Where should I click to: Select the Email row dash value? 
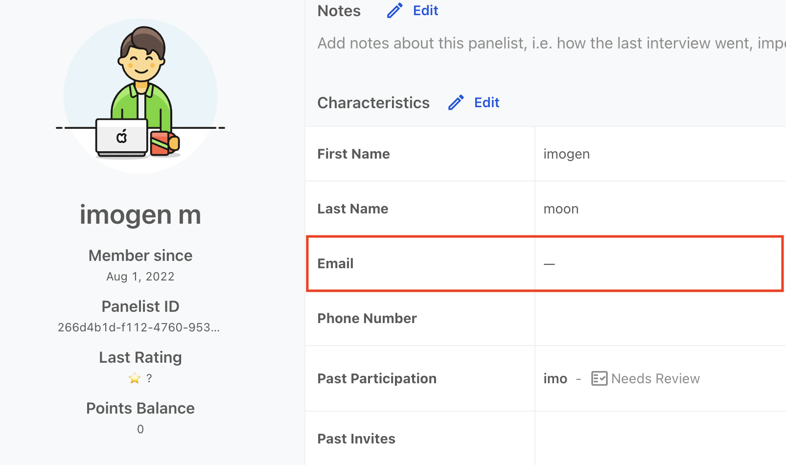549,264
